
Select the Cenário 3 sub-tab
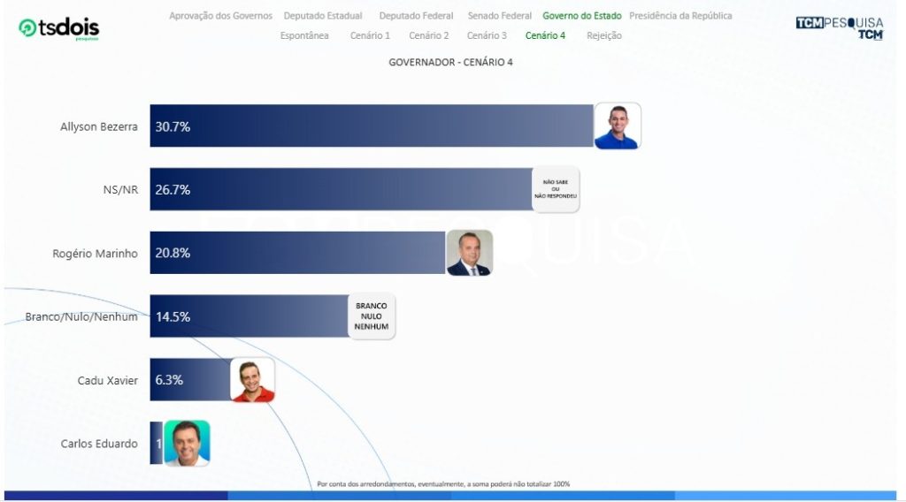(487, 35)
